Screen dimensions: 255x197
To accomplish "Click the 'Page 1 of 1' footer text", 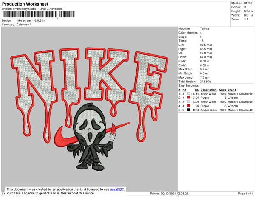I will (246, 194).
